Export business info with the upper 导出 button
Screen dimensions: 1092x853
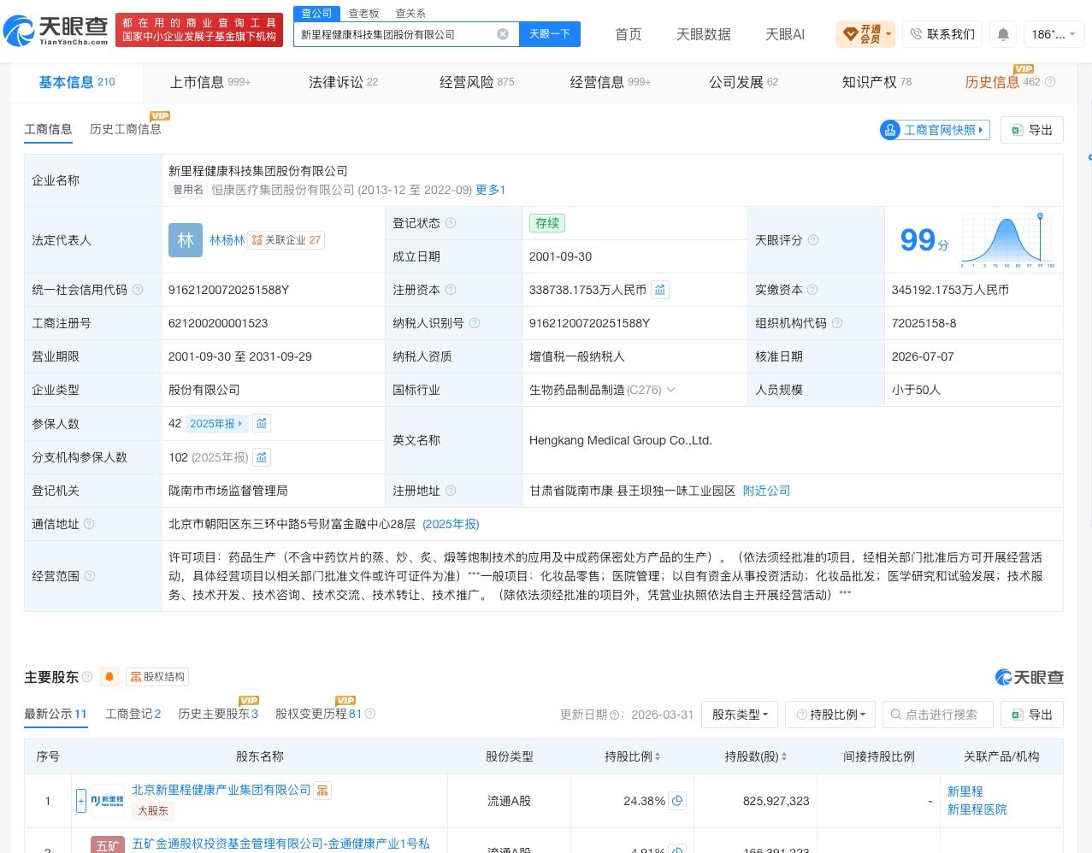click(1032, 130)
